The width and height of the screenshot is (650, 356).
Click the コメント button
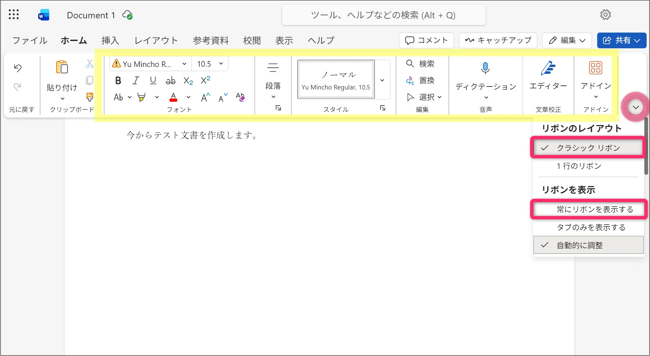click(426, 40)
